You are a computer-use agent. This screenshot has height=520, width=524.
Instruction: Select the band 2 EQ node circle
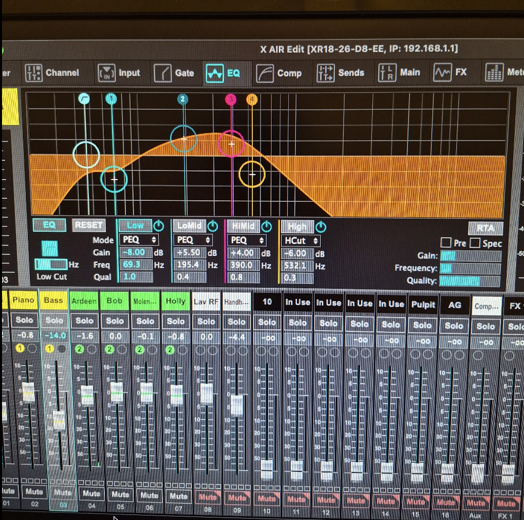pyautogui.click(x=184, y=139)
